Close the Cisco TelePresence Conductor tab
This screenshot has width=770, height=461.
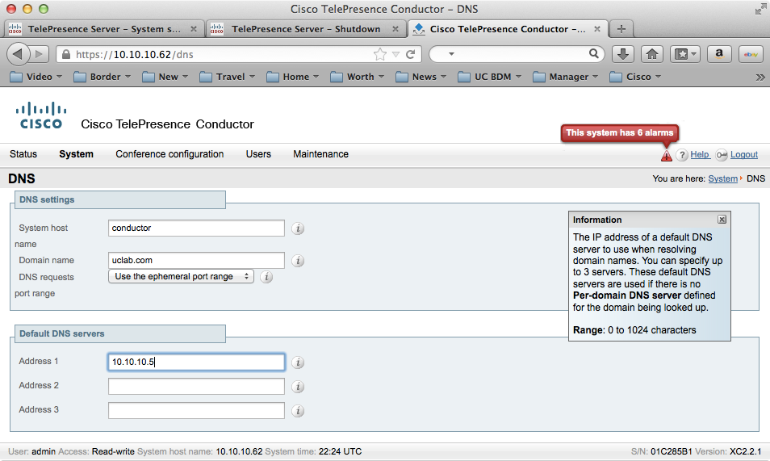tap(597, 29)
